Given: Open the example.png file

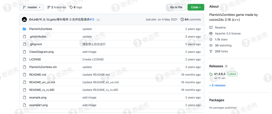Looking at the screenshot, I should (x=38, y=97).
